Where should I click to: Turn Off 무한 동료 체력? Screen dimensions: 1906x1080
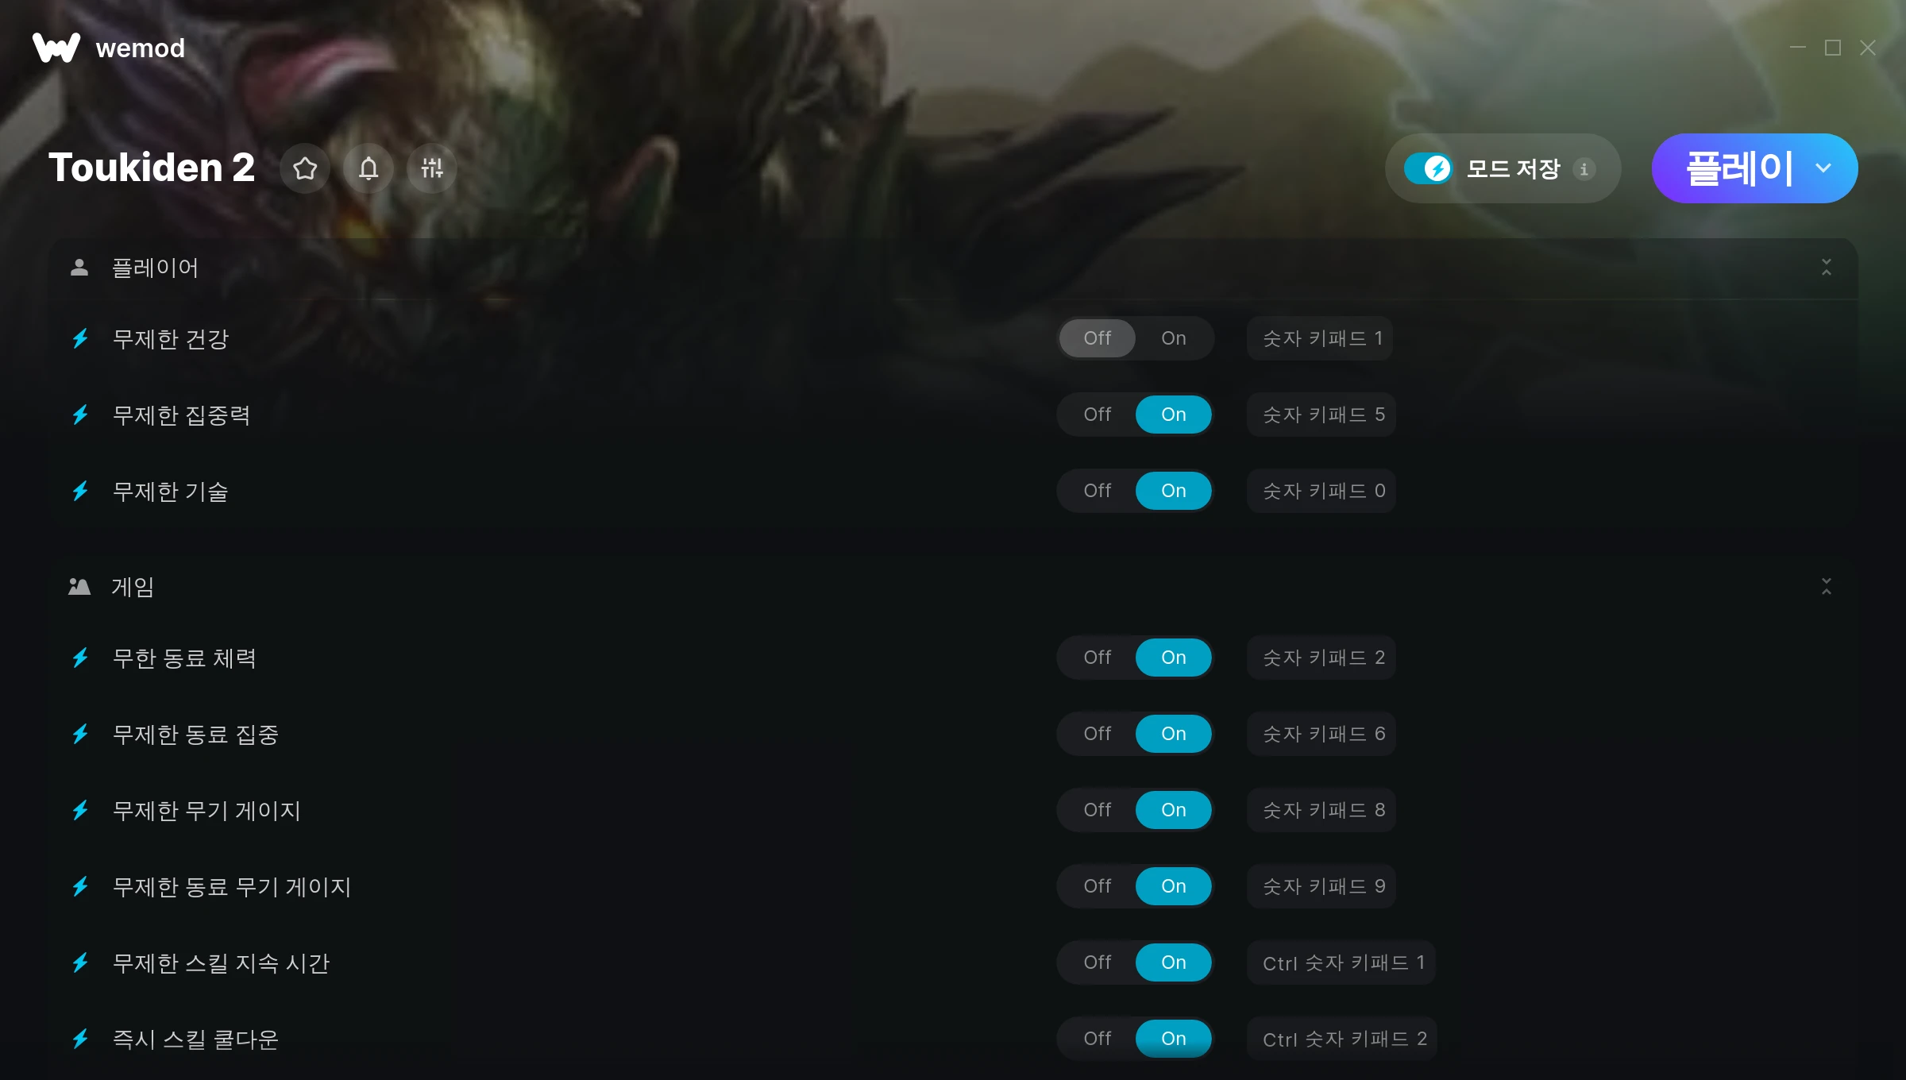tap(1098, 658)
